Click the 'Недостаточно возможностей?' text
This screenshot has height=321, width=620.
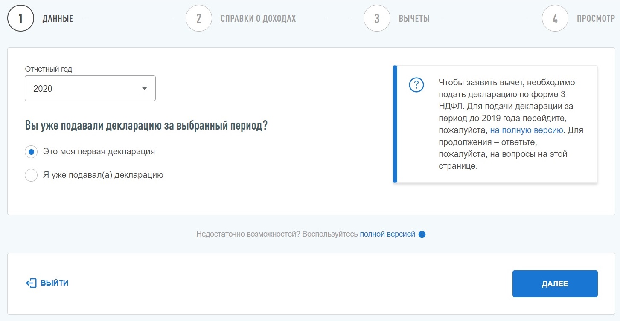point(249,234)
